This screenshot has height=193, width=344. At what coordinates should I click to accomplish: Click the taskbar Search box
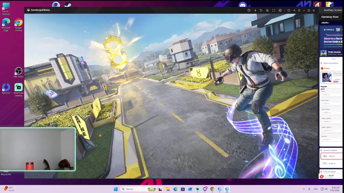click(138, 189)
